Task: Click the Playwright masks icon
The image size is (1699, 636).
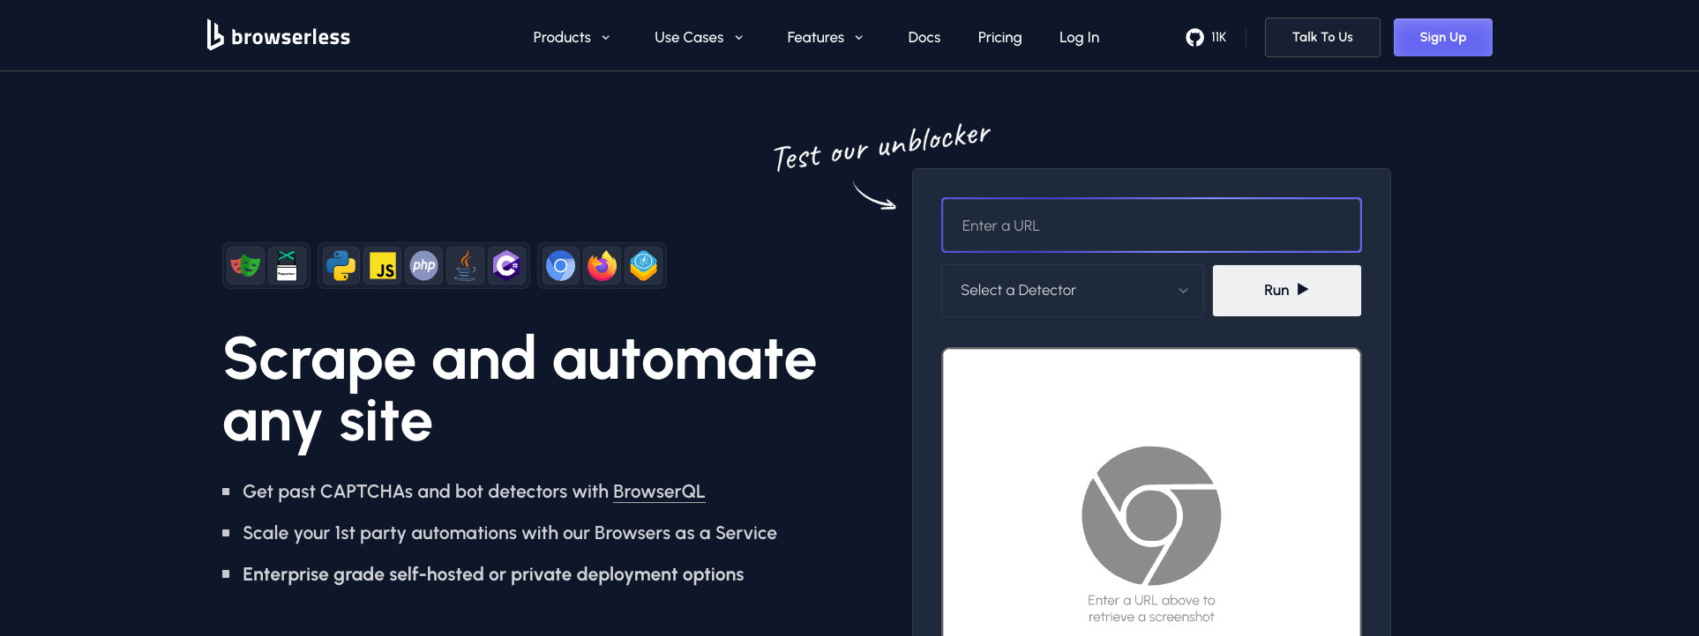Action: pos(245,265)
